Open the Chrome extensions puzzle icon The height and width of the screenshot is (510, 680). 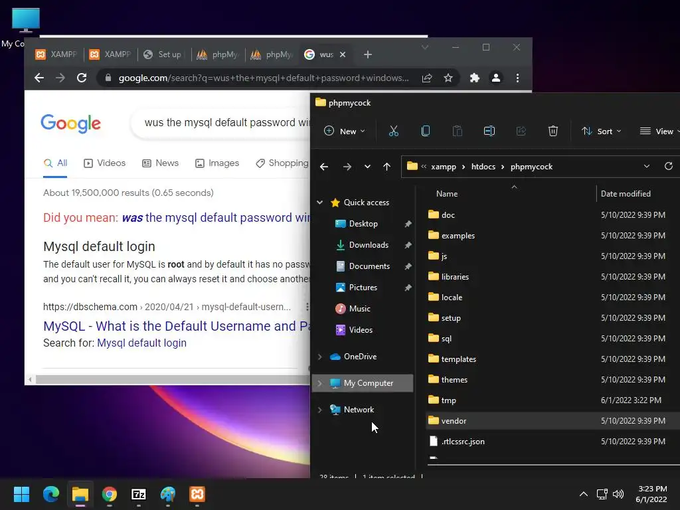click(x=475, y=78)
